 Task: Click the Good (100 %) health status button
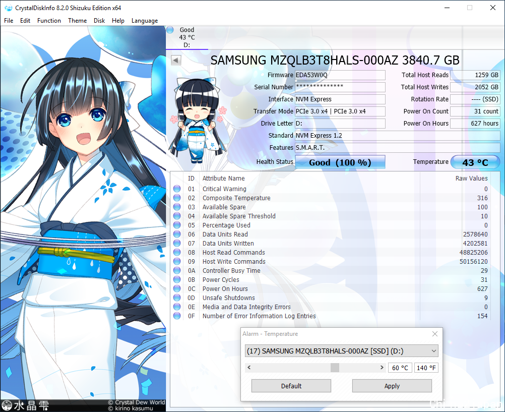(x=340, y=162)
